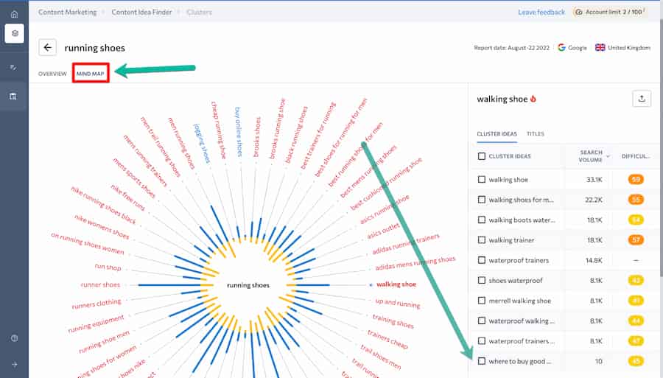Click the fire icon beside walking shoe
Screen dimensions: 663x378
(533, 99)
